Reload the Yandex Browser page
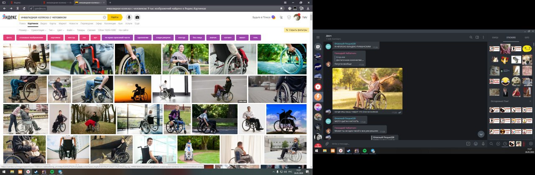 pos(23,8)
